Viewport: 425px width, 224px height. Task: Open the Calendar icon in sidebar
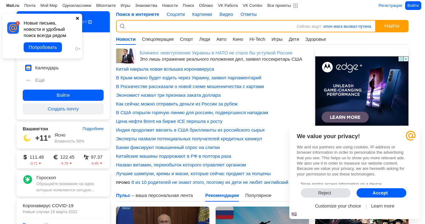point(28,68)
